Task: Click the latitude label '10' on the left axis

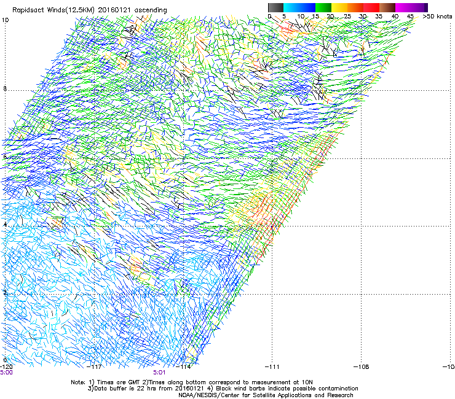Action: (x=5, y=20)
